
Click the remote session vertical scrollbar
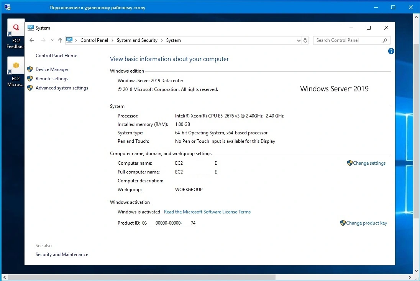point(416,132)
